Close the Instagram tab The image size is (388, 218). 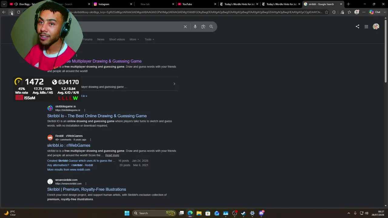[131, 4]
